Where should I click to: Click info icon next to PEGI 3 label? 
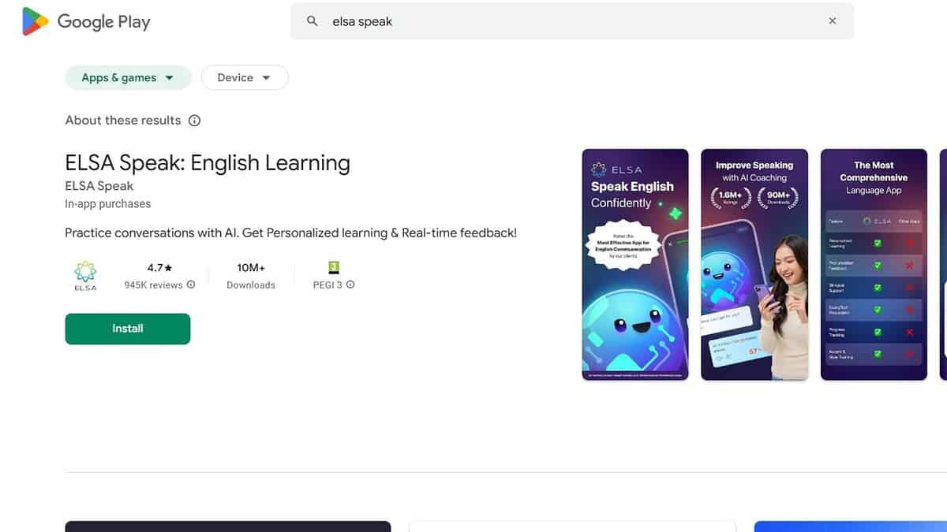[x=350, y=285]
